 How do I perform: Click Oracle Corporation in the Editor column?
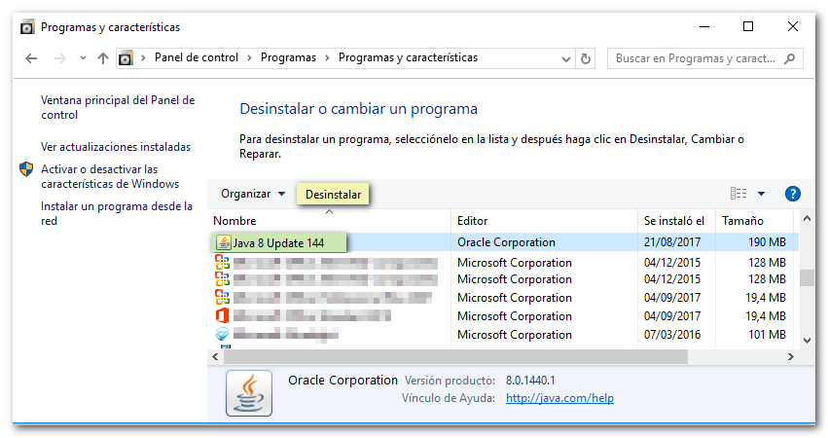[506, 242]
